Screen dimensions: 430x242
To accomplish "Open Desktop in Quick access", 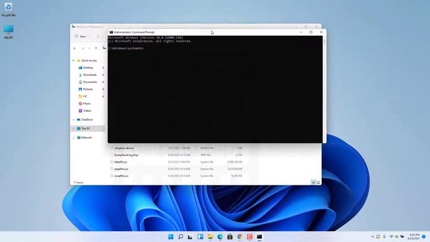I will pos(86,67).
